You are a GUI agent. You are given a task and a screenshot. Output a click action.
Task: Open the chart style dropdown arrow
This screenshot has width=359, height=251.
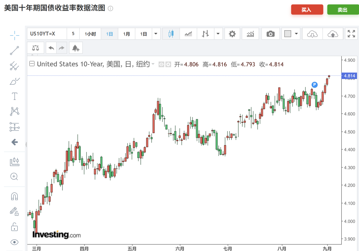(218, 34)
